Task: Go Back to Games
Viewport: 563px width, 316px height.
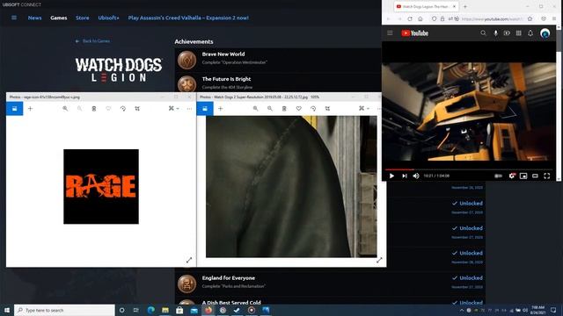Action: pyautogui.click(x=92, y=41)
